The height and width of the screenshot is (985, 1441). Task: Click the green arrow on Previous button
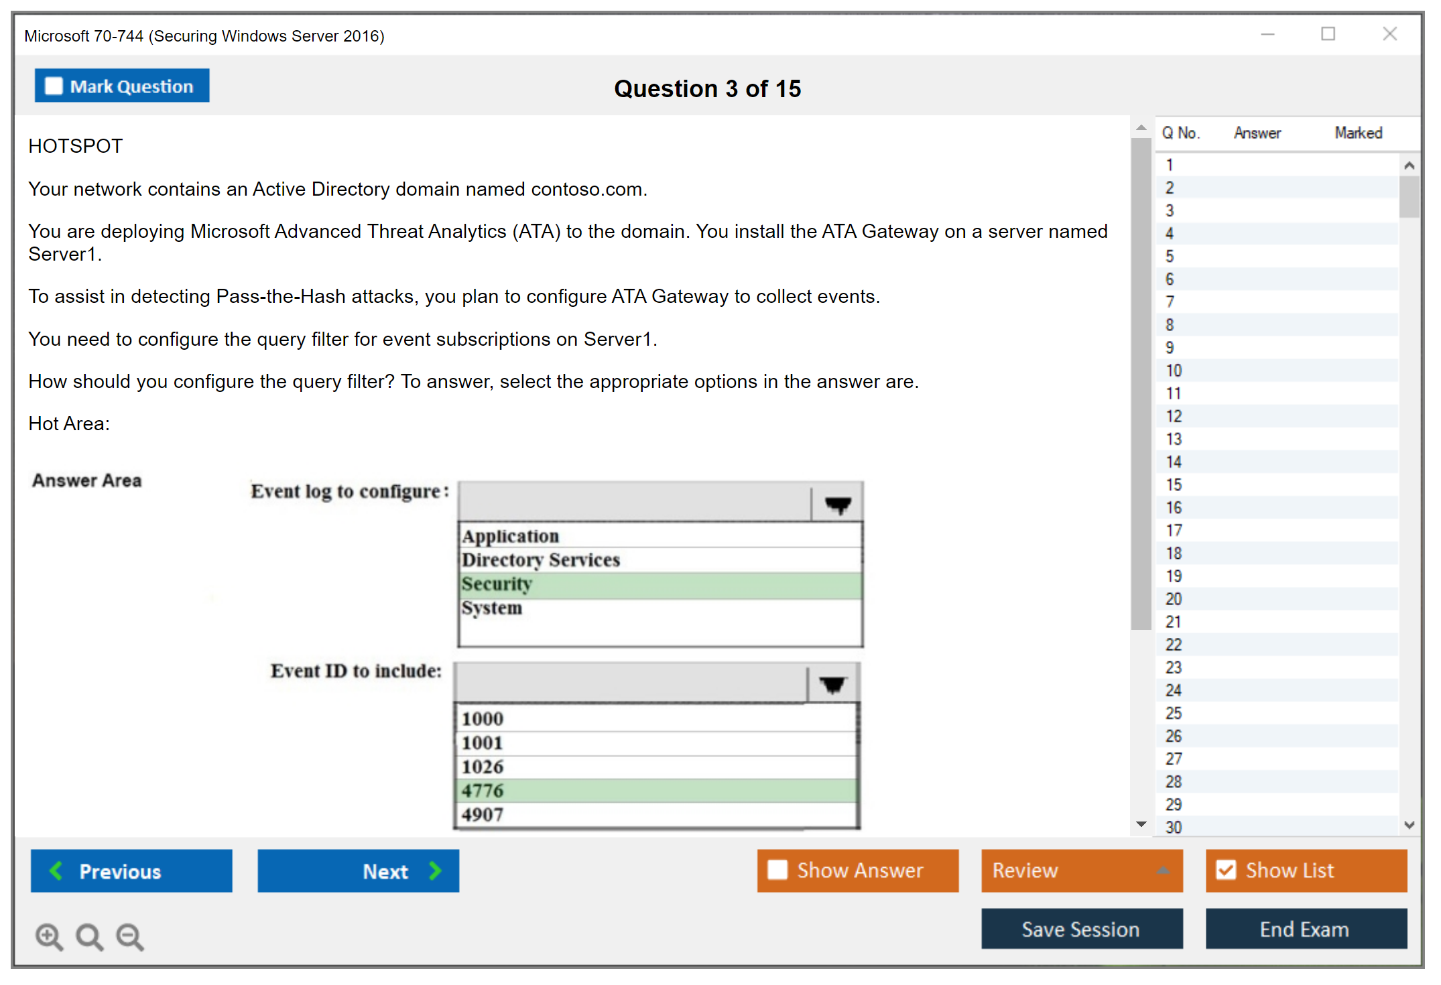[56, 870]
